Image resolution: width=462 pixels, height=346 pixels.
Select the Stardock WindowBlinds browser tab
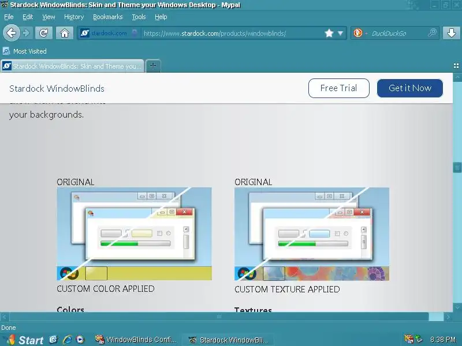[72, 66]
